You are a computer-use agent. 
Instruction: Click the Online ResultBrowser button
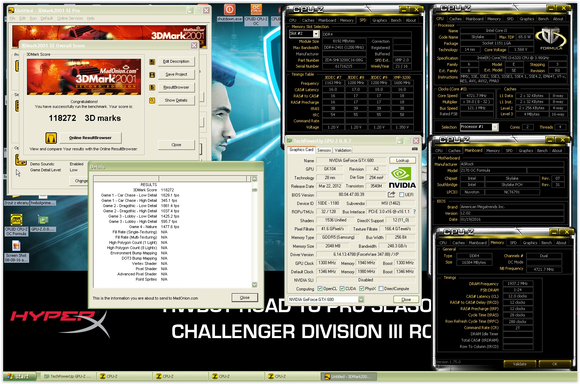(90, 138)
